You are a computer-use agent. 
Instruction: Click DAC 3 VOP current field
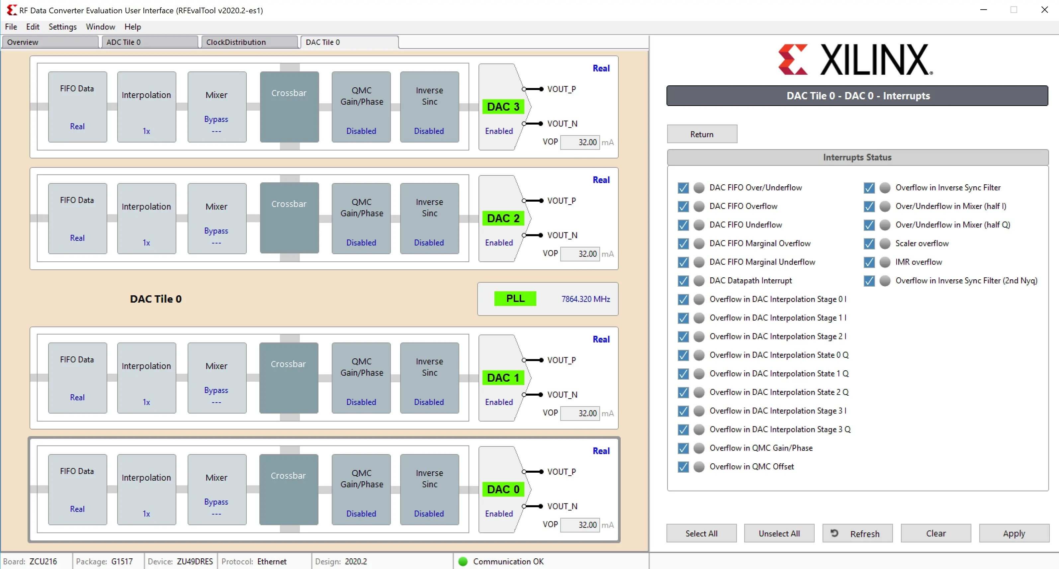pyautogui.click(x=580, y=142)
